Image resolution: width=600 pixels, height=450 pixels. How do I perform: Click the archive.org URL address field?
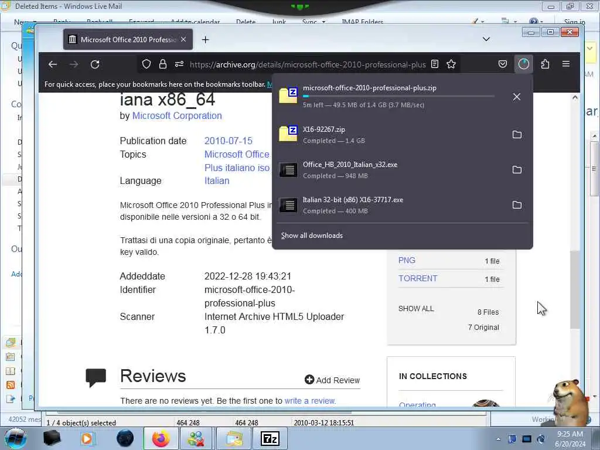coord(308,64)
